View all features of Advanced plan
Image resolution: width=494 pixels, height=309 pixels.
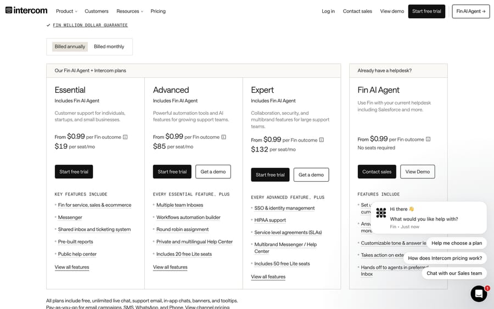point(170,267)
